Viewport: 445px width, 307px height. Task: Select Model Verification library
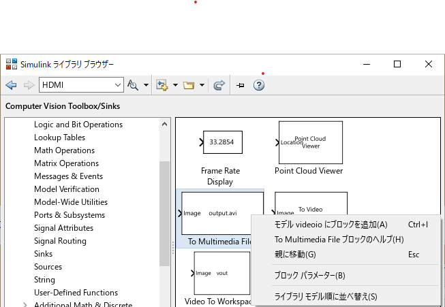(x=67, y=189)
